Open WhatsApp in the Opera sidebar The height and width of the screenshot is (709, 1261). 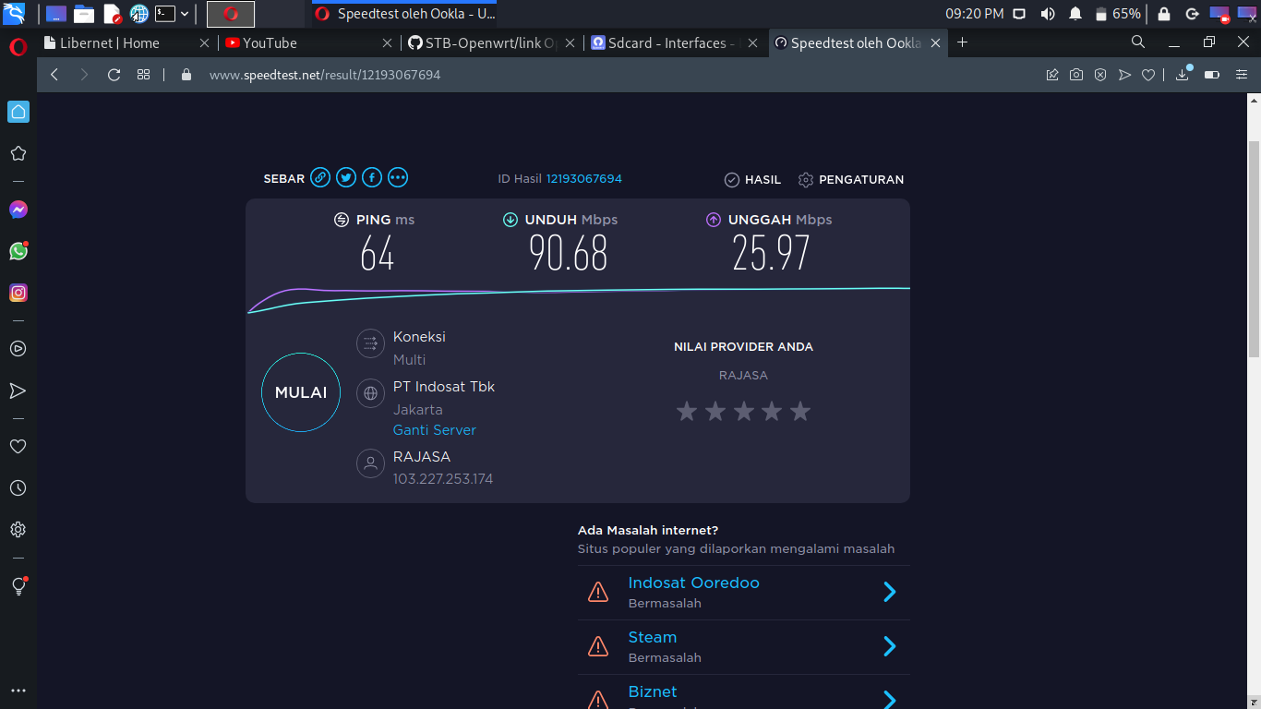point(18,251)
